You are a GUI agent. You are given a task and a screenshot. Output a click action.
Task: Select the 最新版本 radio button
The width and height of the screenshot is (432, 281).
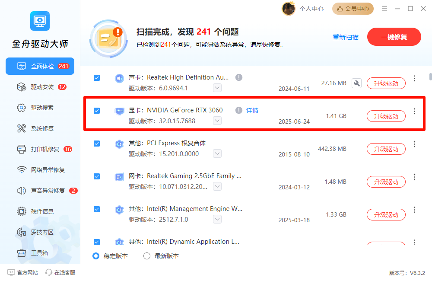click(147, 256)
